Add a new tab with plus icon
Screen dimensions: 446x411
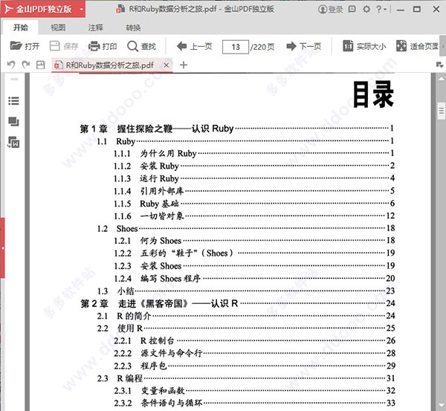click(184, 65)
